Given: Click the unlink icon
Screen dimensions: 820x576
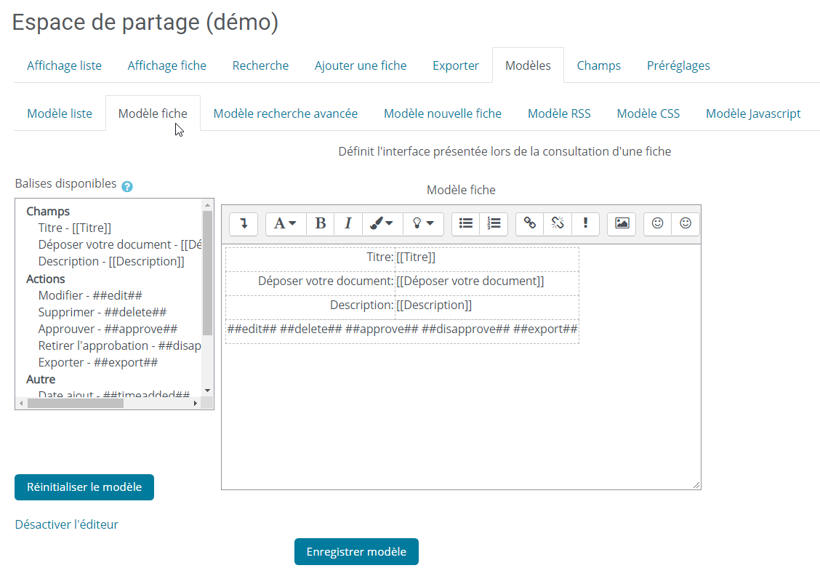Looking at the screenshot, I should (x=558, y=224).
